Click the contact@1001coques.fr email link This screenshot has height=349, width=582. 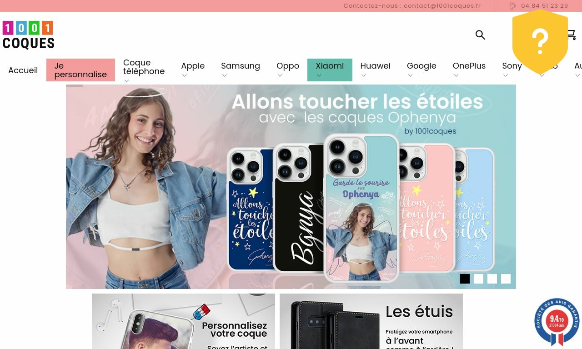coord(442,6)
